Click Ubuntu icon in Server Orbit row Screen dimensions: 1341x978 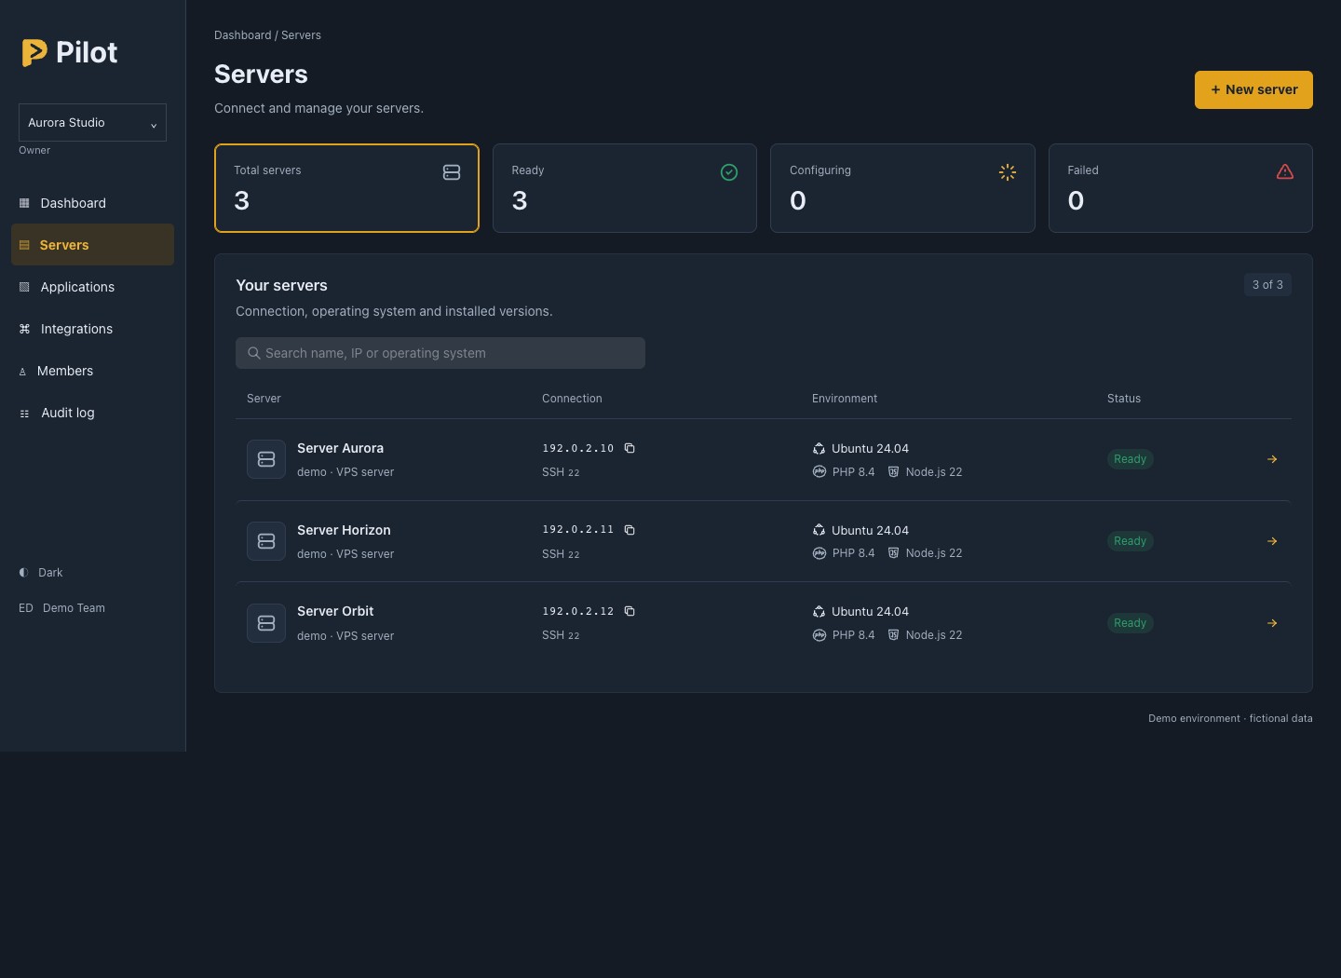click(819, 612)
